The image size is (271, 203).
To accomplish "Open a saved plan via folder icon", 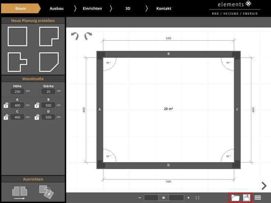I will click(235, 197).
